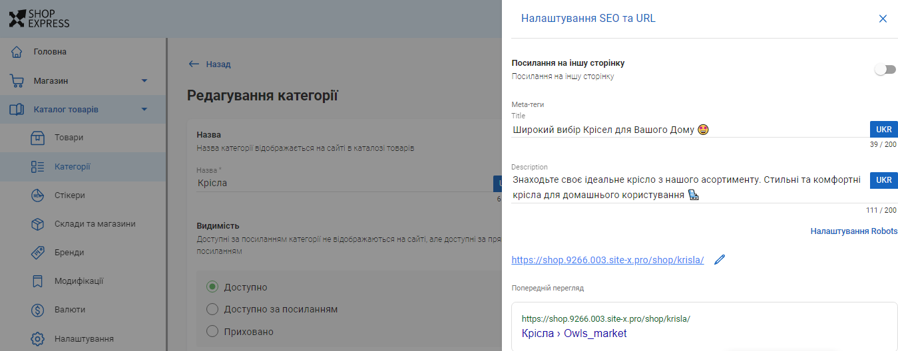Click the bookmark icon beside Модифікації

click(x=38, y=281)
